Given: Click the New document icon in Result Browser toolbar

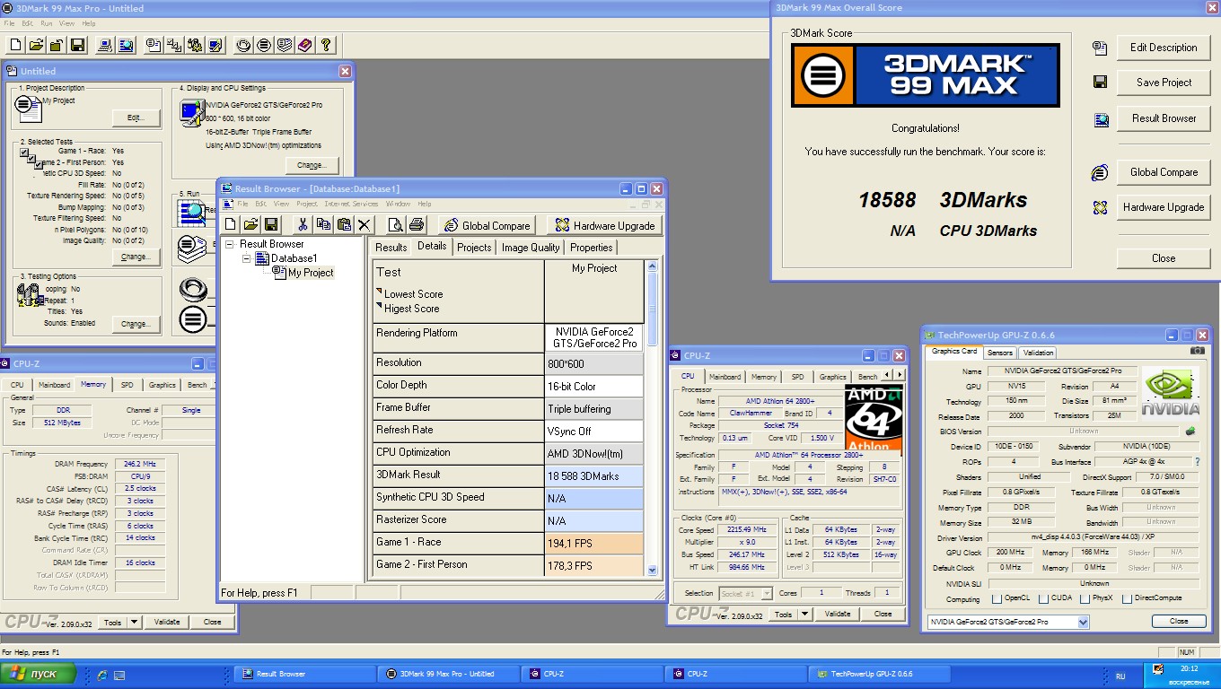Looking at the screenshot, I should 231,224.
